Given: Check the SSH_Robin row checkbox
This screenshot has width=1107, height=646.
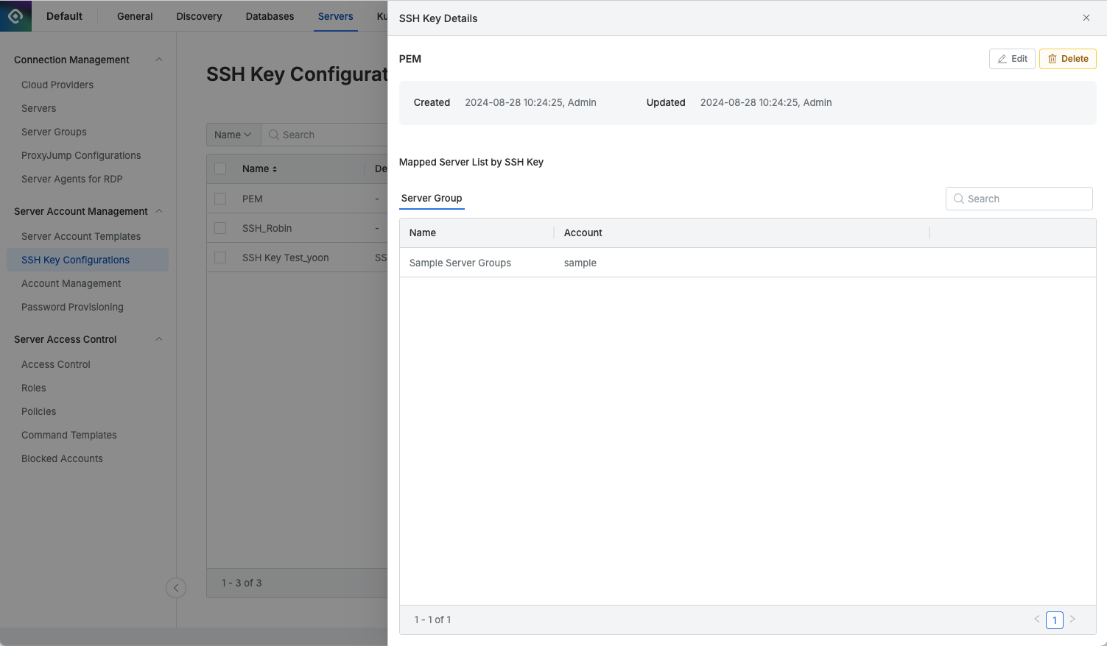Looking at the screenshot, I should 219,228.
